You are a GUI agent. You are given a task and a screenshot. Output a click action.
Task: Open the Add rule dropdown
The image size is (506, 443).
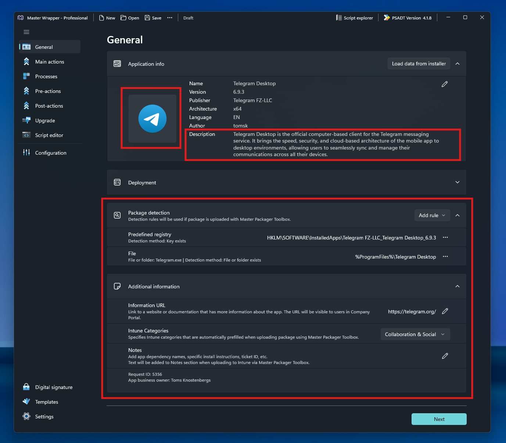pos(432,215)
